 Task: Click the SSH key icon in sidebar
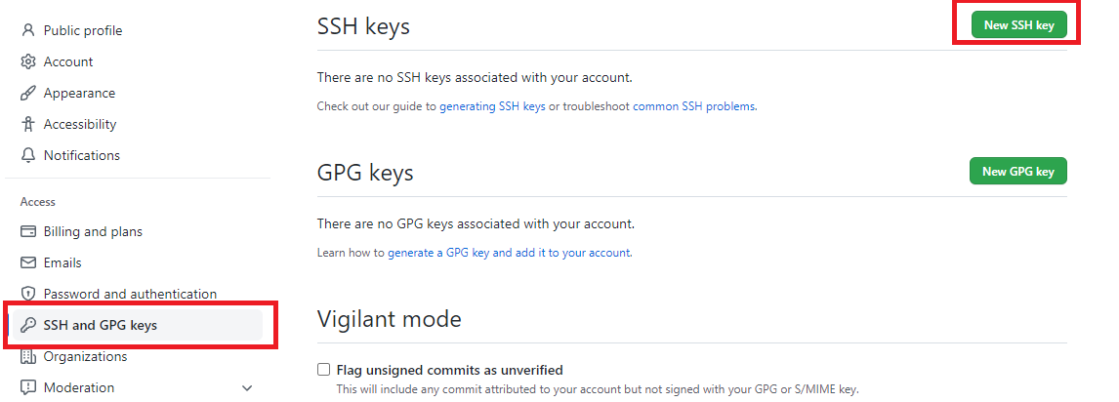[28, 325]
